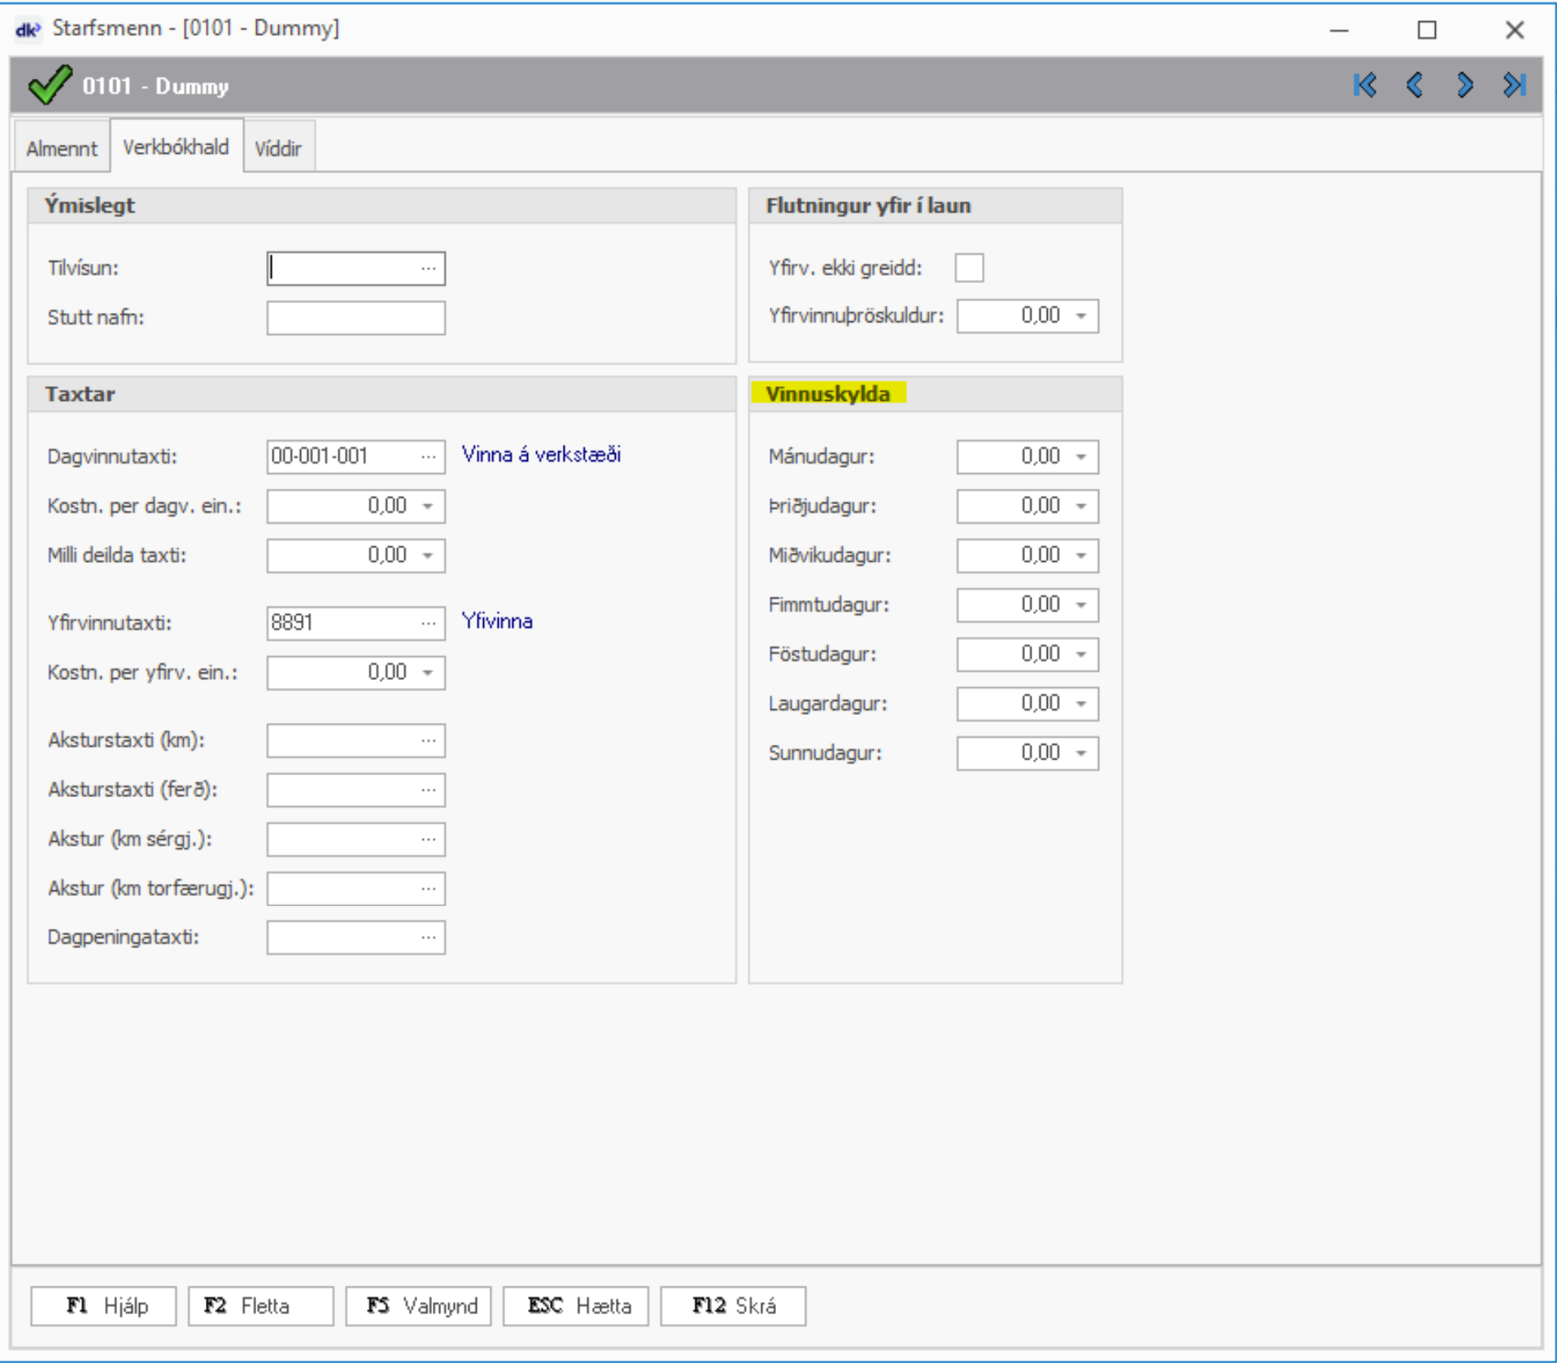Go to the first employee record
1557x1363 pixels.
coord(1364,85)
